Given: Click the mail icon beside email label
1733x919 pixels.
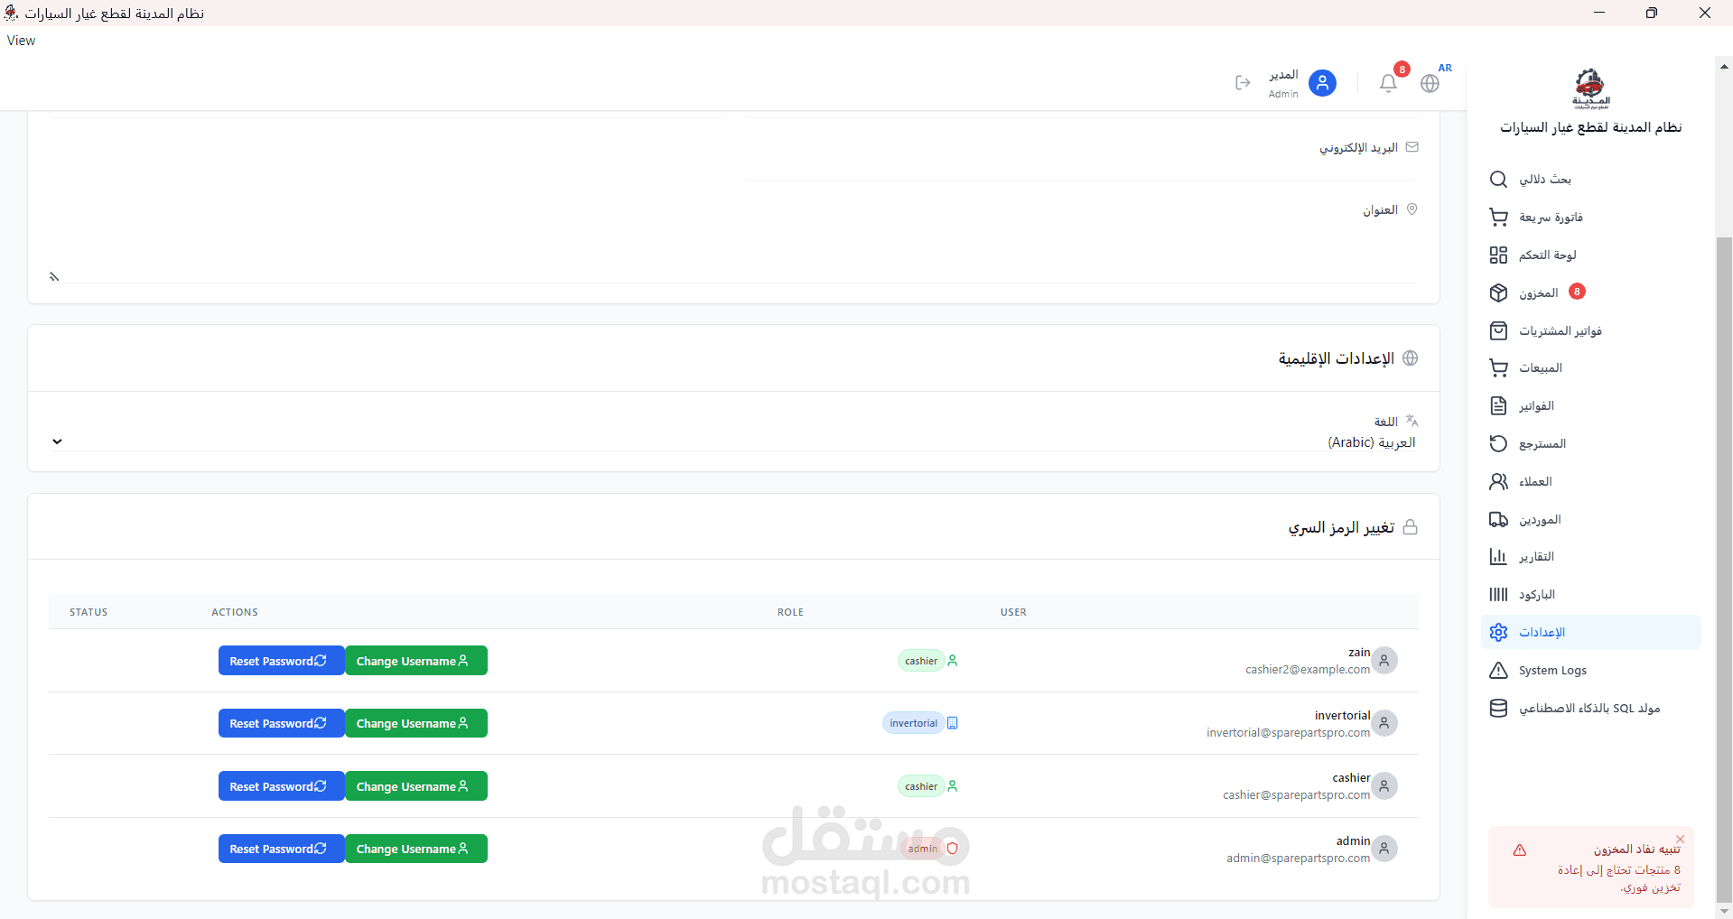Looking at the screenshot, I should coord(1412,147).
